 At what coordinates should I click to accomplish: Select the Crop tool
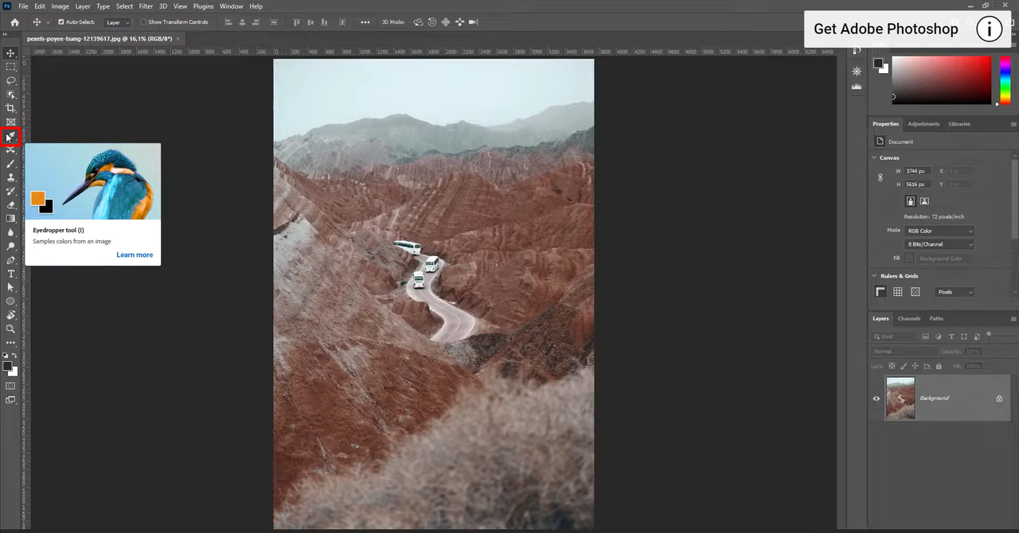click(x=10, y=108)
